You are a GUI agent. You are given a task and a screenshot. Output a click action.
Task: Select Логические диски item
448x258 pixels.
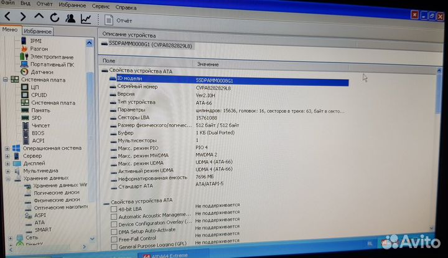pos(56,193)
